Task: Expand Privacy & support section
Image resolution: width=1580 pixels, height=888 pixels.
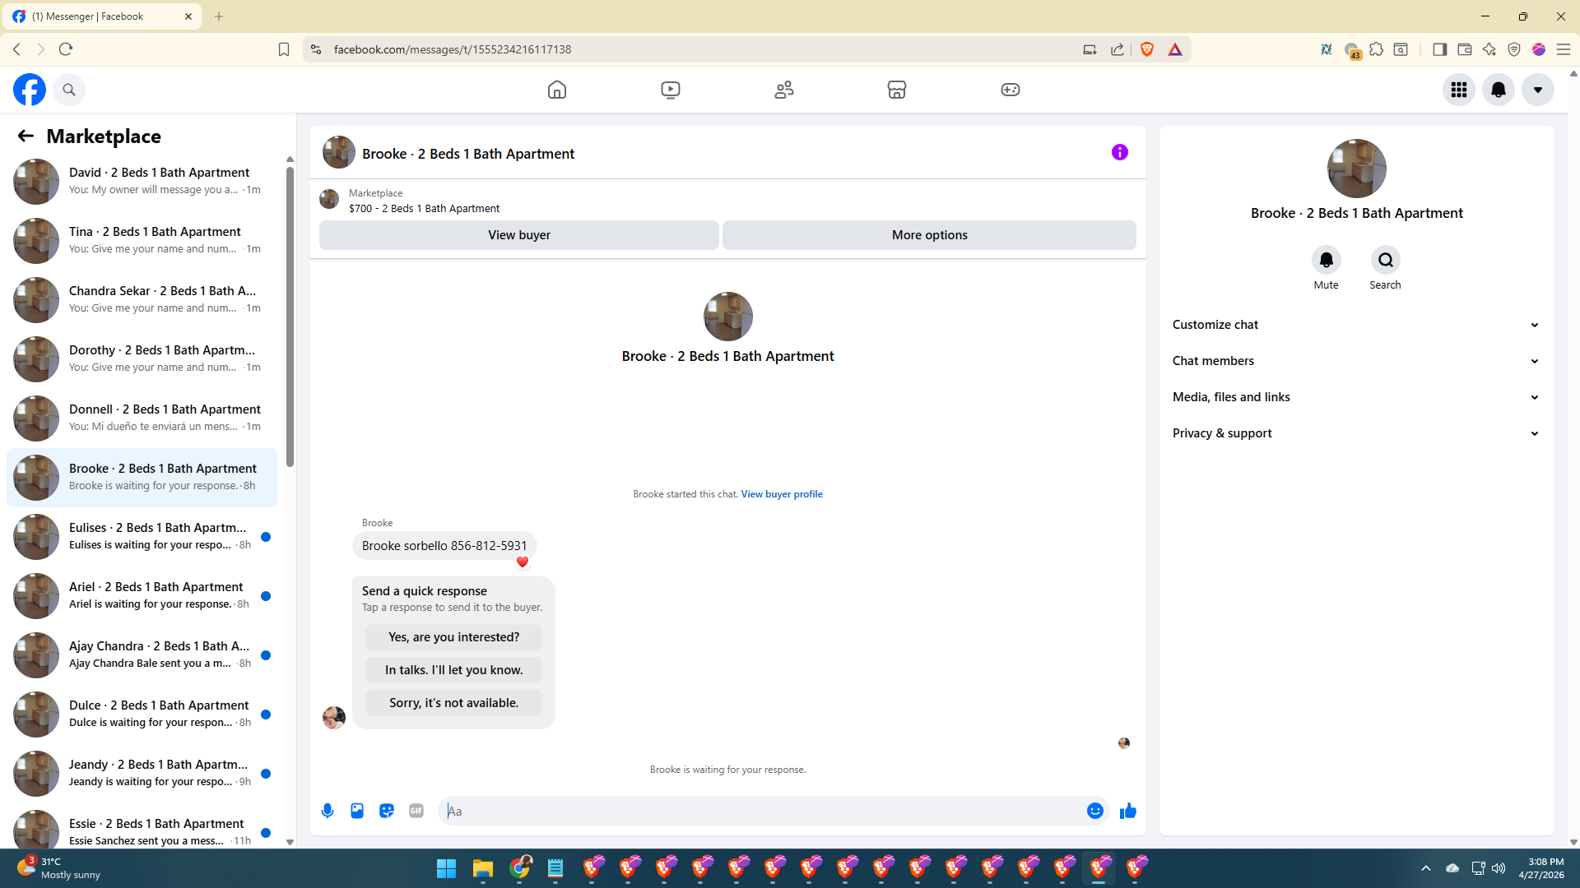Action: (x=1357, y=433)
